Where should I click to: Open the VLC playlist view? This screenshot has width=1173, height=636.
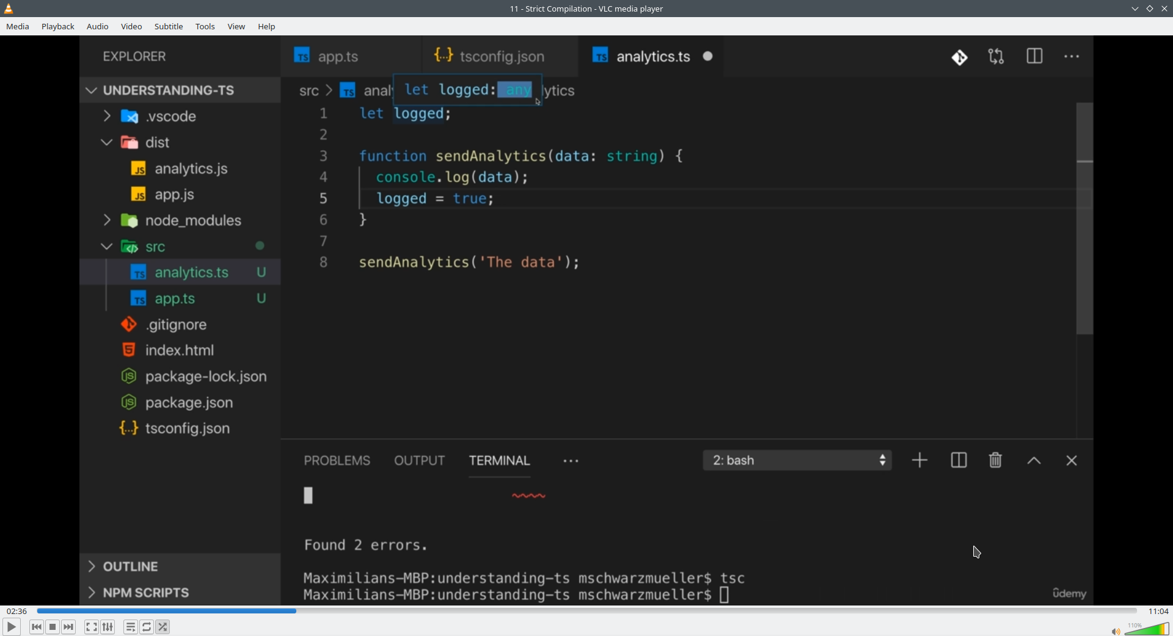[131, 627]
